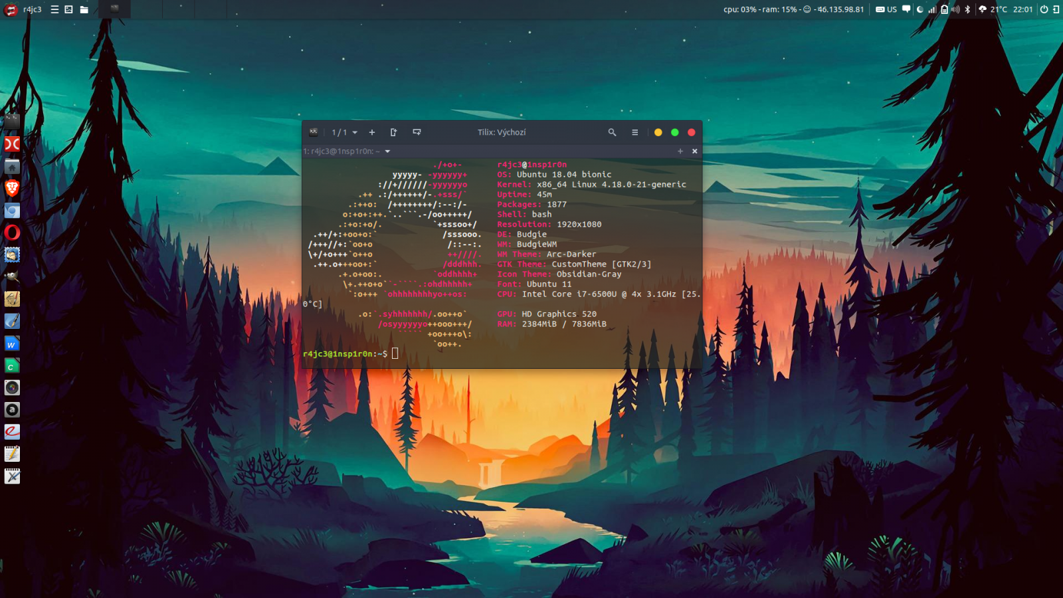Viewport: 1063px width, 598px height.
Task: Open the 1/1 session switcher dropdown
Action: point(343,132)
